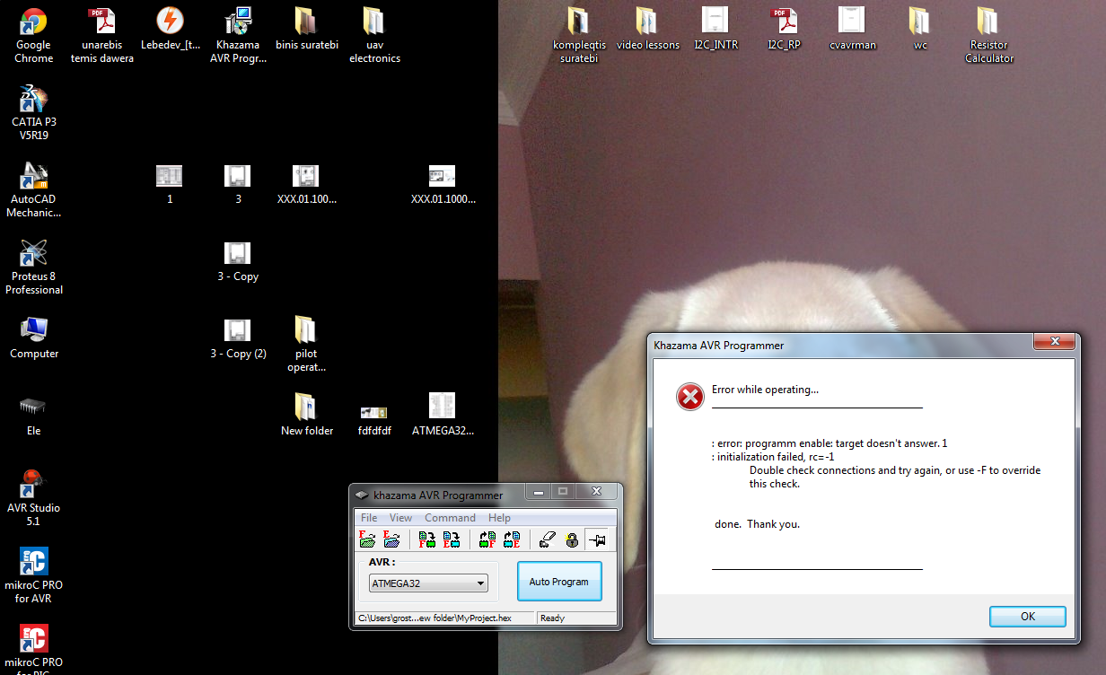1106x675 pixels.
Task: Open Fuses and Lock bits padlock icon
Action: point(571,539)
